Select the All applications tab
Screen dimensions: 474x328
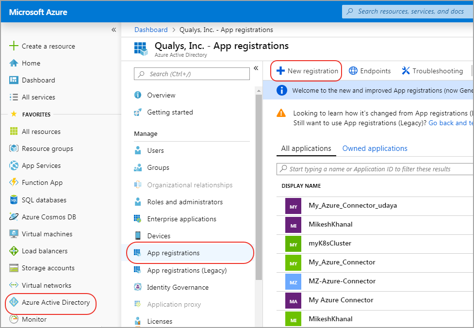click(306, 148)
